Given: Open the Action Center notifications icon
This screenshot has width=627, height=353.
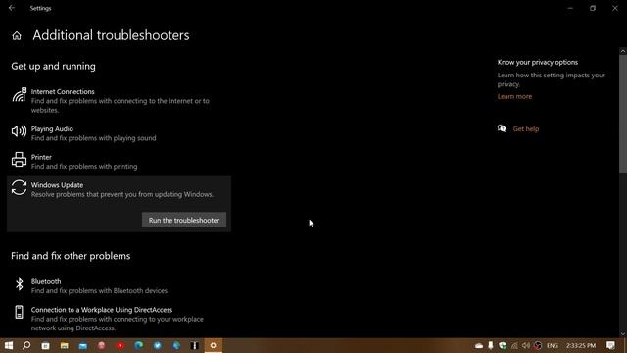Looking at the screenshot, I should (x=610, y=345).
